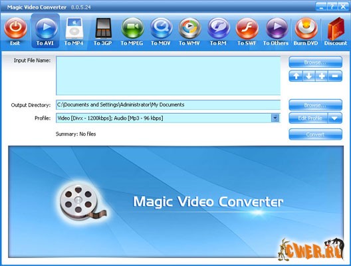Choose the To MP4 iPod icon
This screenshot has width=351, height=266.
74,28
